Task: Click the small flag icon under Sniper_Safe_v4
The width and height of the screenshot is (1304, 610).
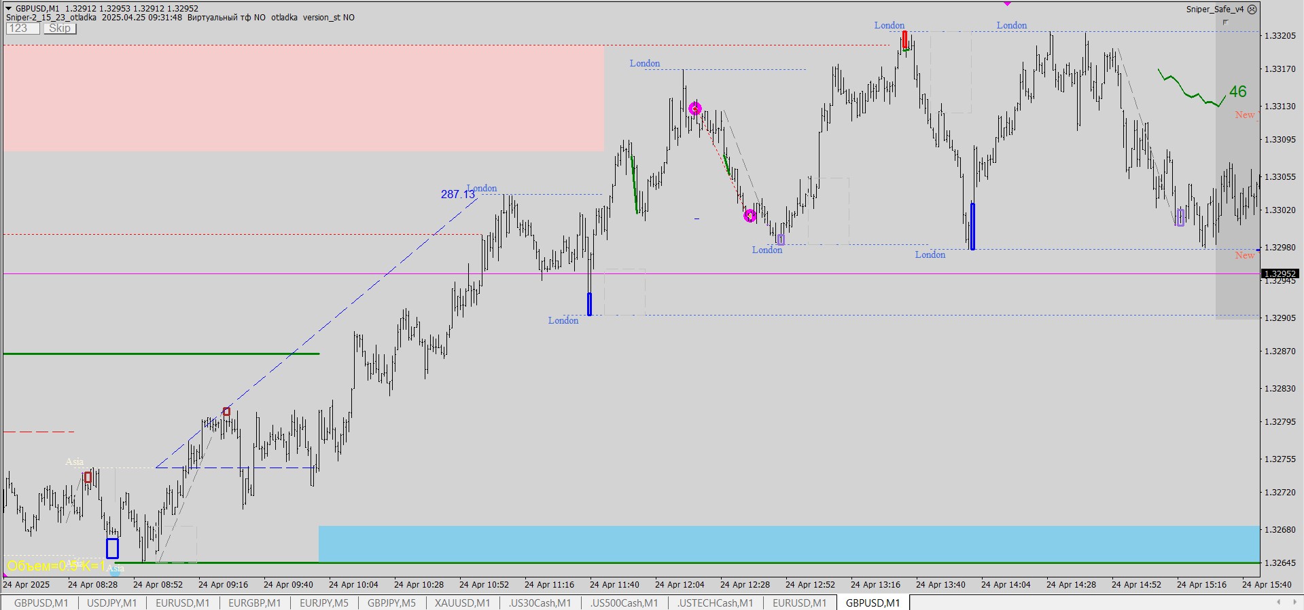Action: point(1225,22)
